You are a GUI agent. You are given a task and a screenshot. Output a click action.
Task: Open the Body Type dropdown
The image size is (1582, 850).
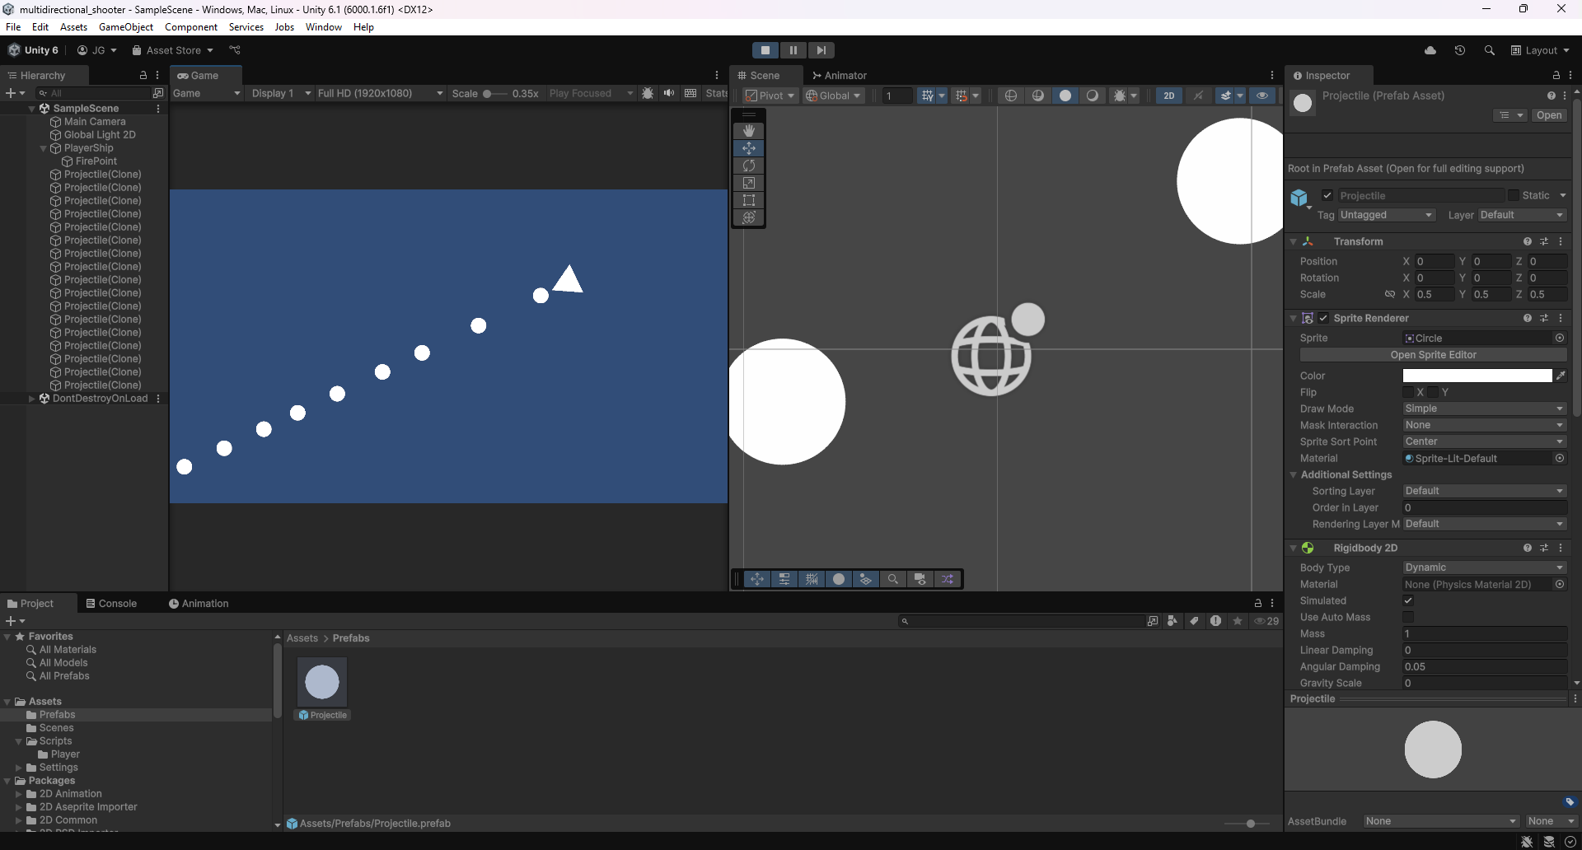(1483, 567)
